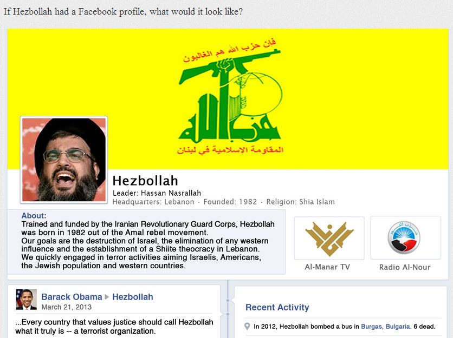
Task: Click the Barack Obama name link
Action: tap(72, 297)
